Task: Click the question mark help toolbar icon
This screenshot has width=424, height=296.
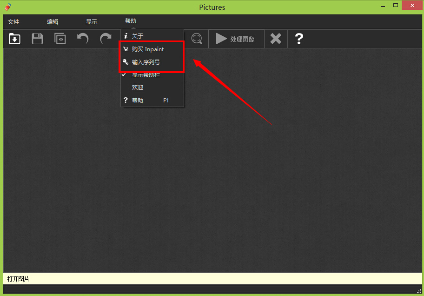Action: pyautogui.click(x=299, y=39)
